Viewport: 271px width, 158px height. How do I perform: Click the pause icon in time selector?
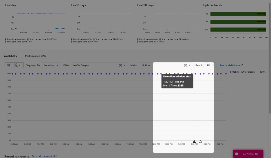[9, 65]
